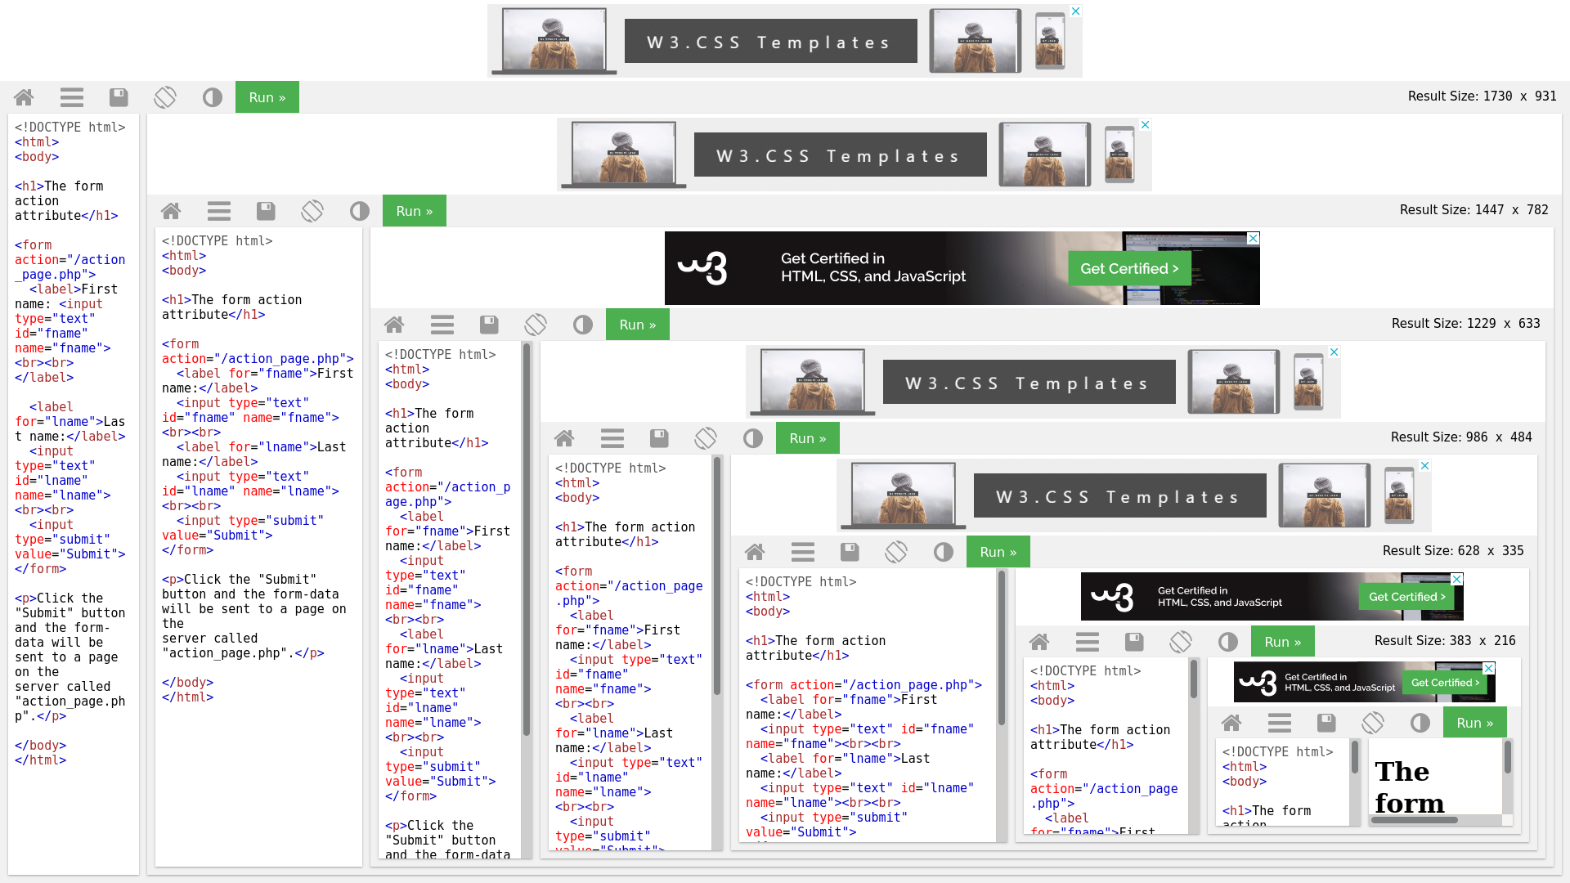Rotate view in the 1229 x 633 toolbar

tap(536, 325)
